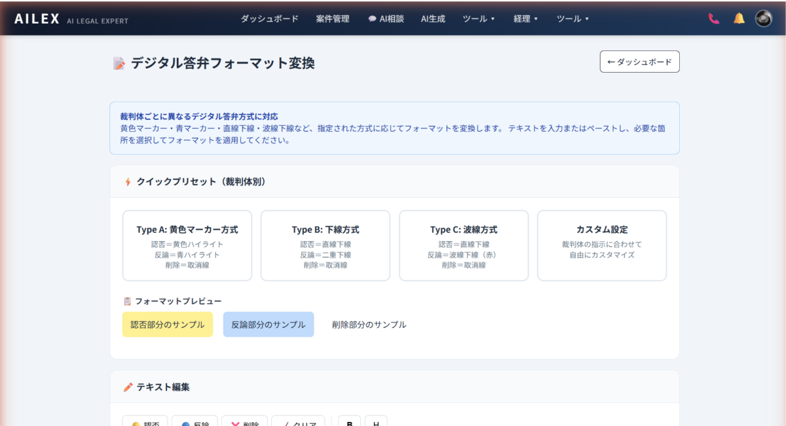Expand the ツール dropdown right of 経理
786x426 pixels.
572,19
